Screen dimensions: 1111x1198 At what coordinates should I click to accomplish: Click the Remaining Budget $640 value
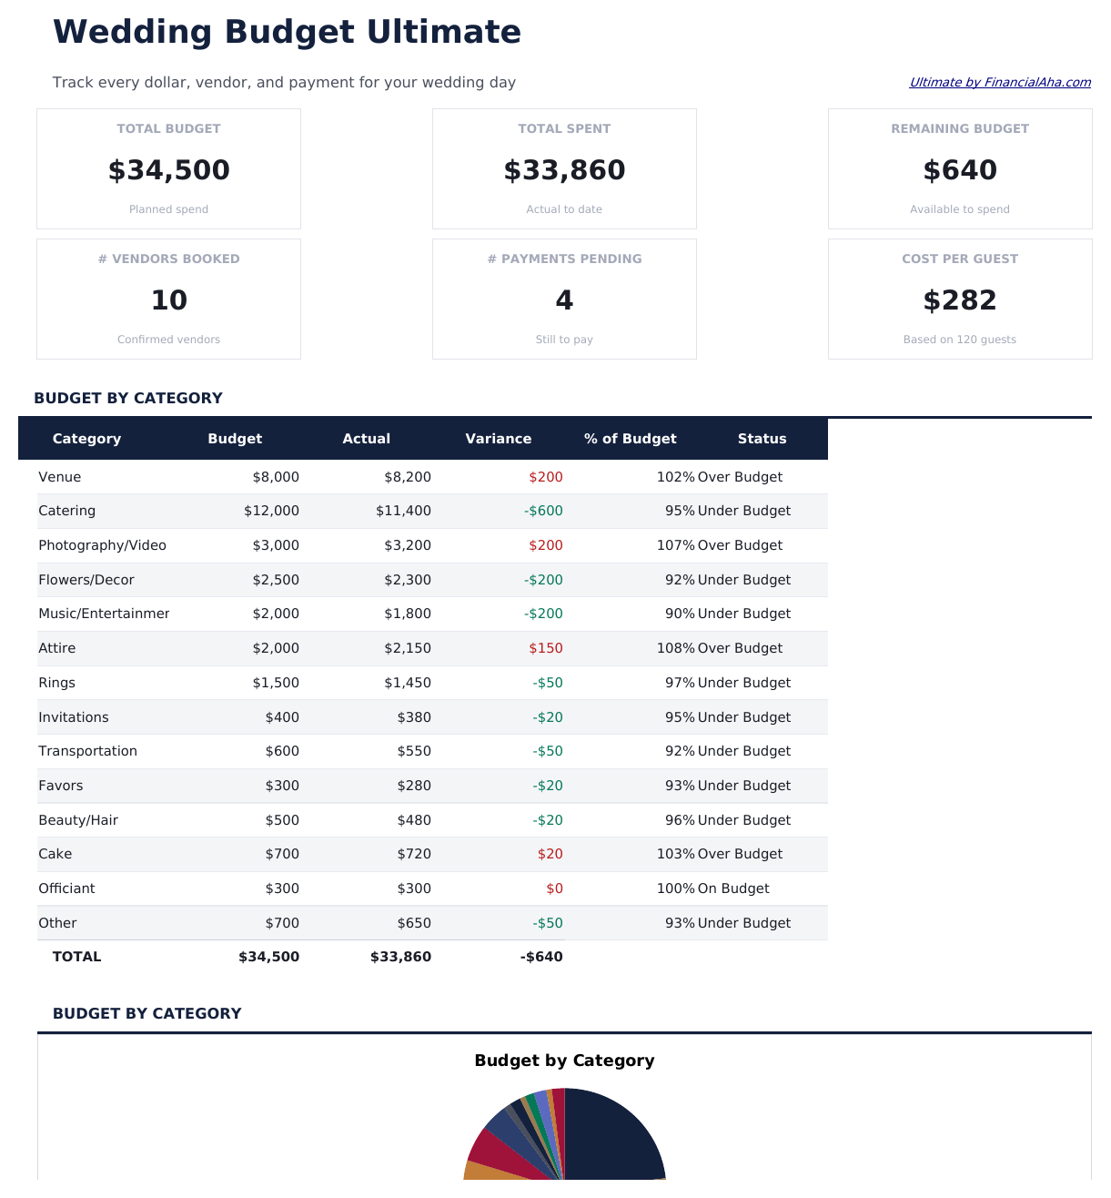[960, 170]
